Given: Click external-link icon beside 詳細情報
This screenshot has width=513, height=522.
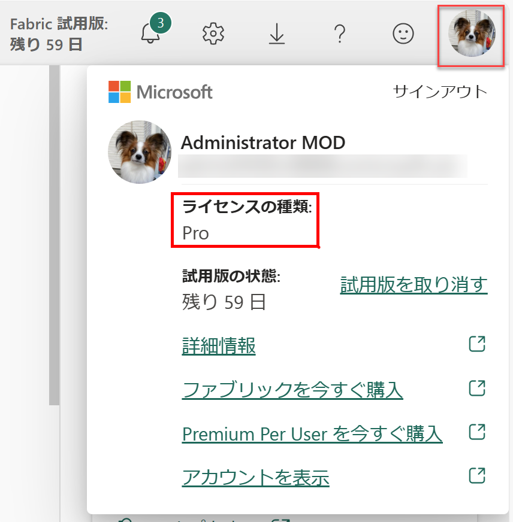Looking at the screenshot, I should [477, 344].
